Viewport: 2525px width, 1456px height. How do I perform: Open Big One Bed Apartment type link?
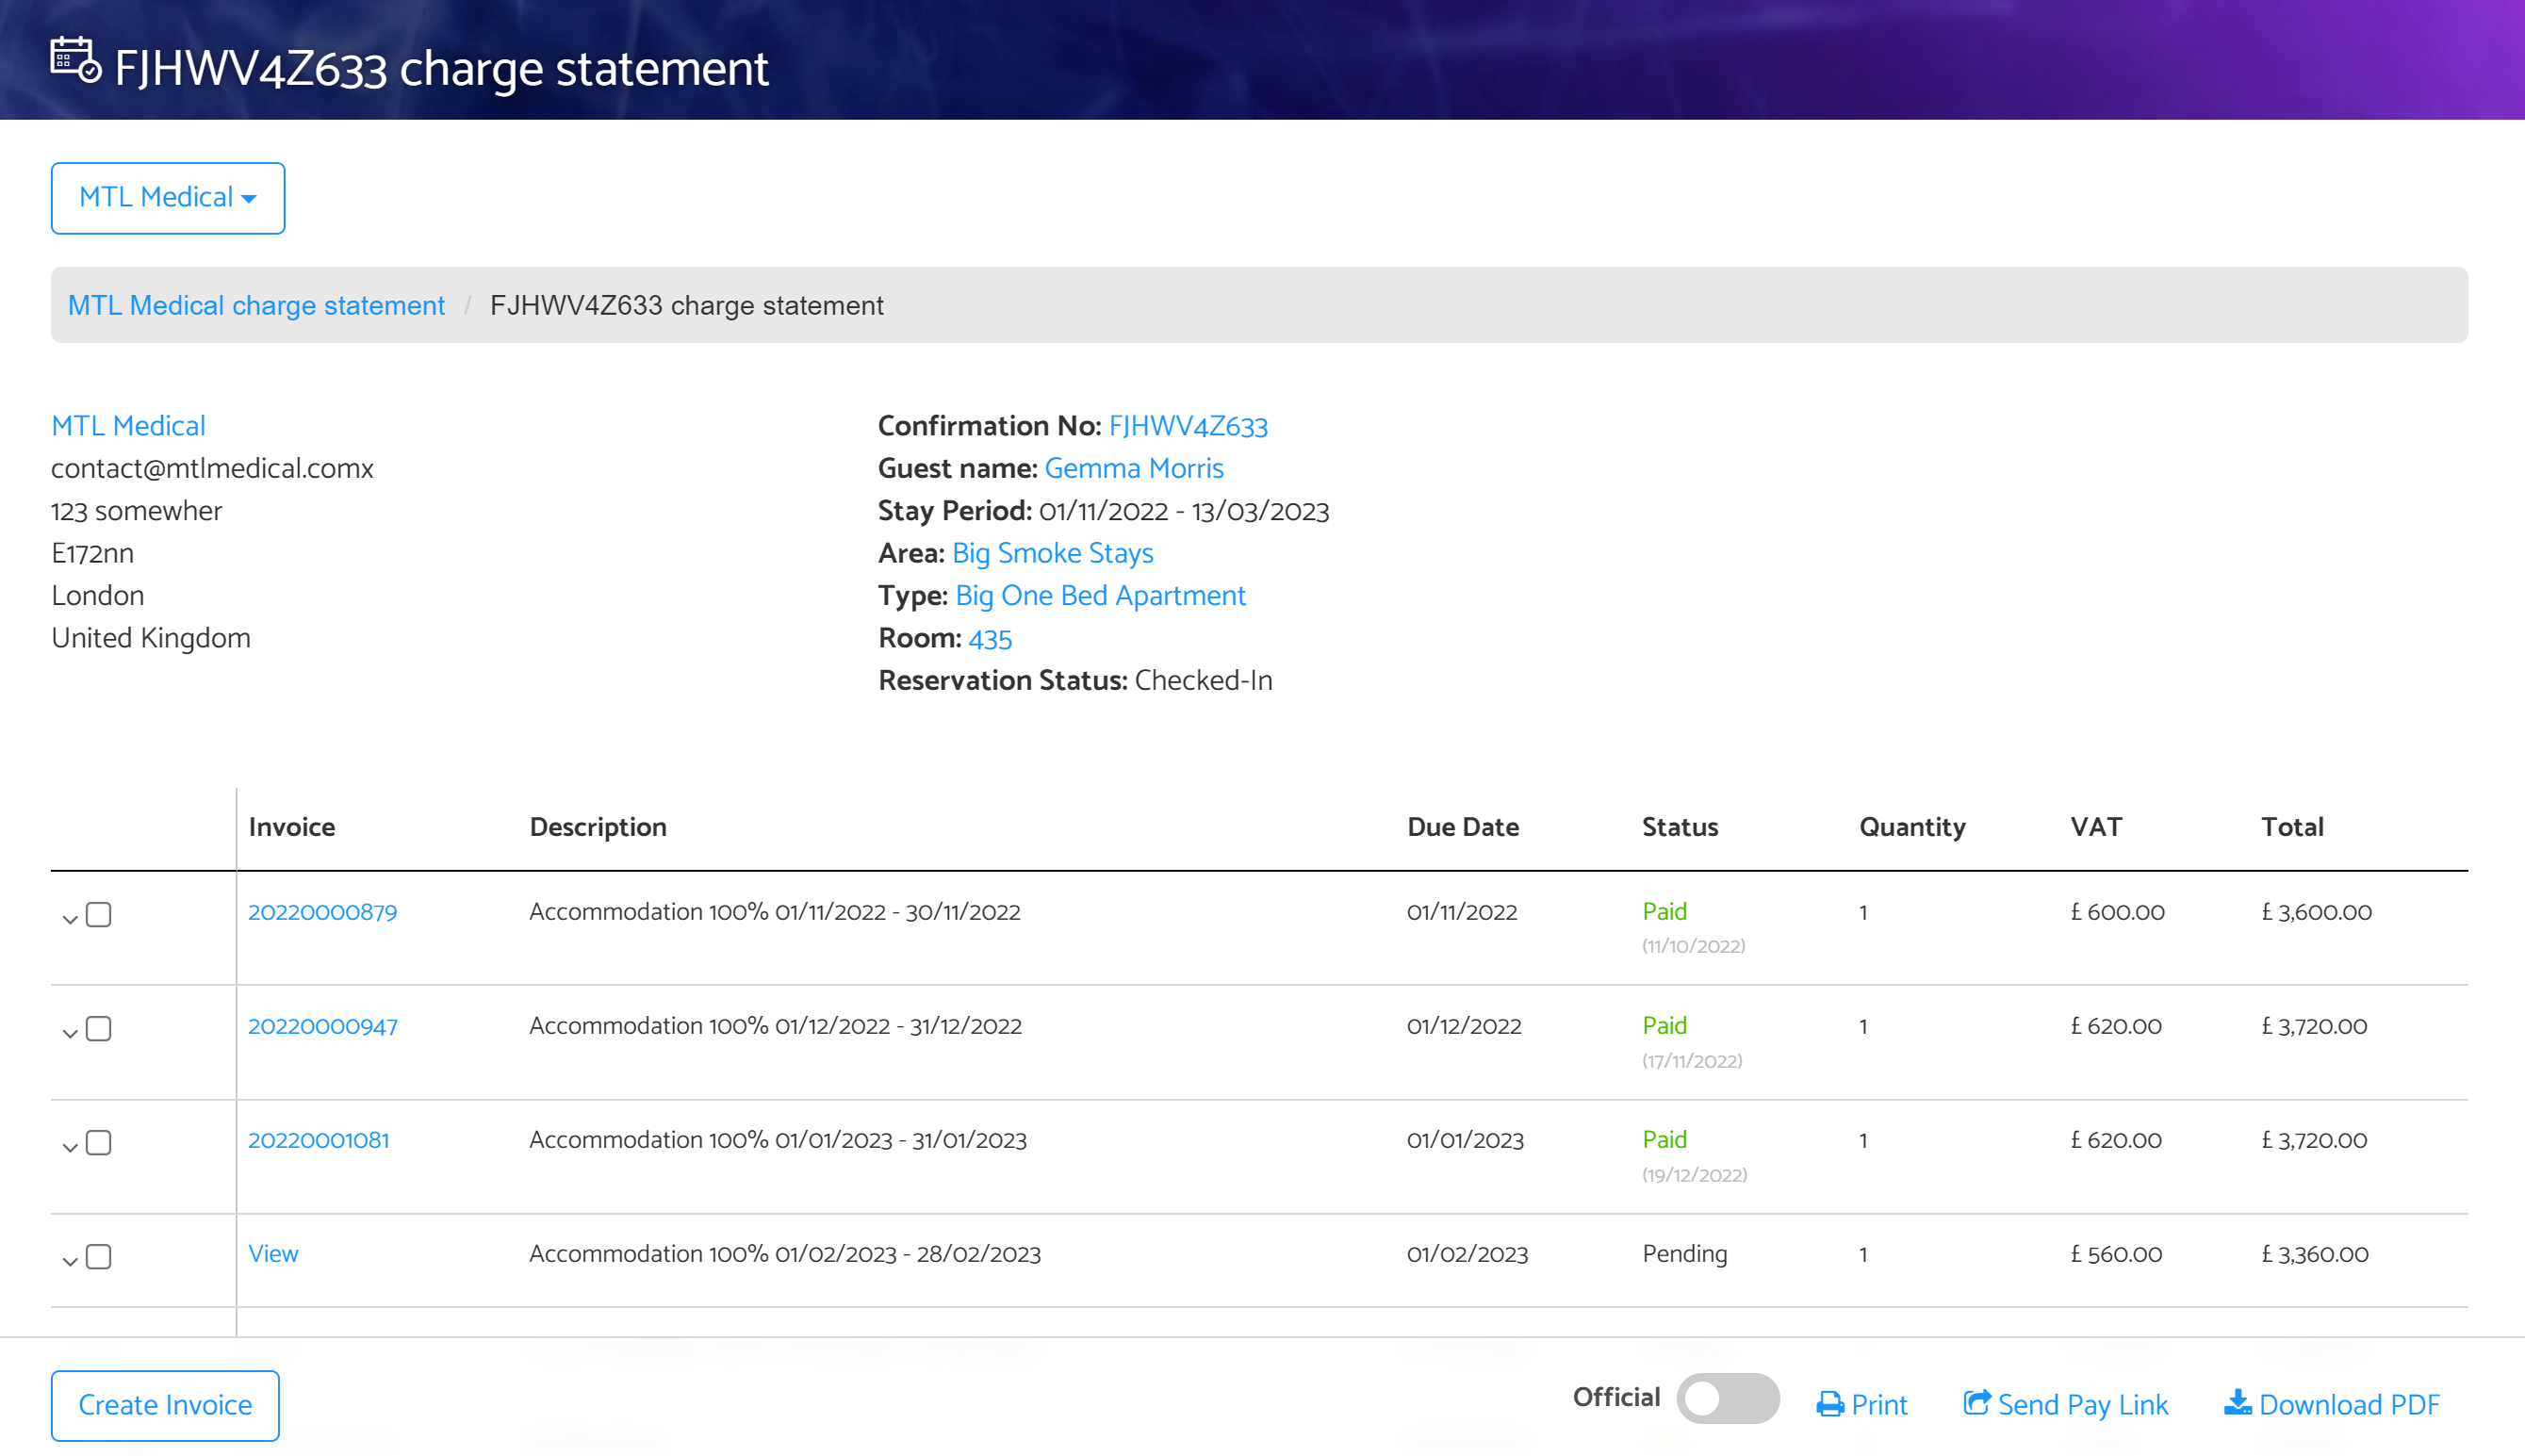tap(1100, 596)
